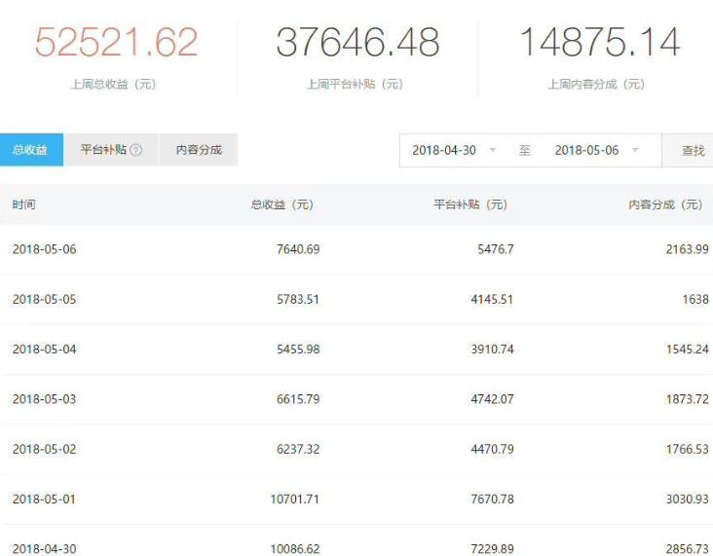Click total revenue value 6237.32
713x556 pixels.
click(x=298, y=449)
